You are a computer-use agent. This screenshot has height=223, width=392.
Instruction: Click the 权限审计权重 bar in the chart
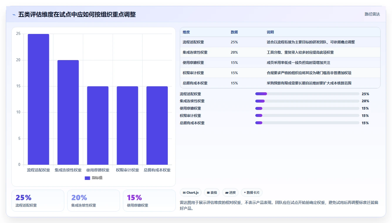(x=127, y=125)
